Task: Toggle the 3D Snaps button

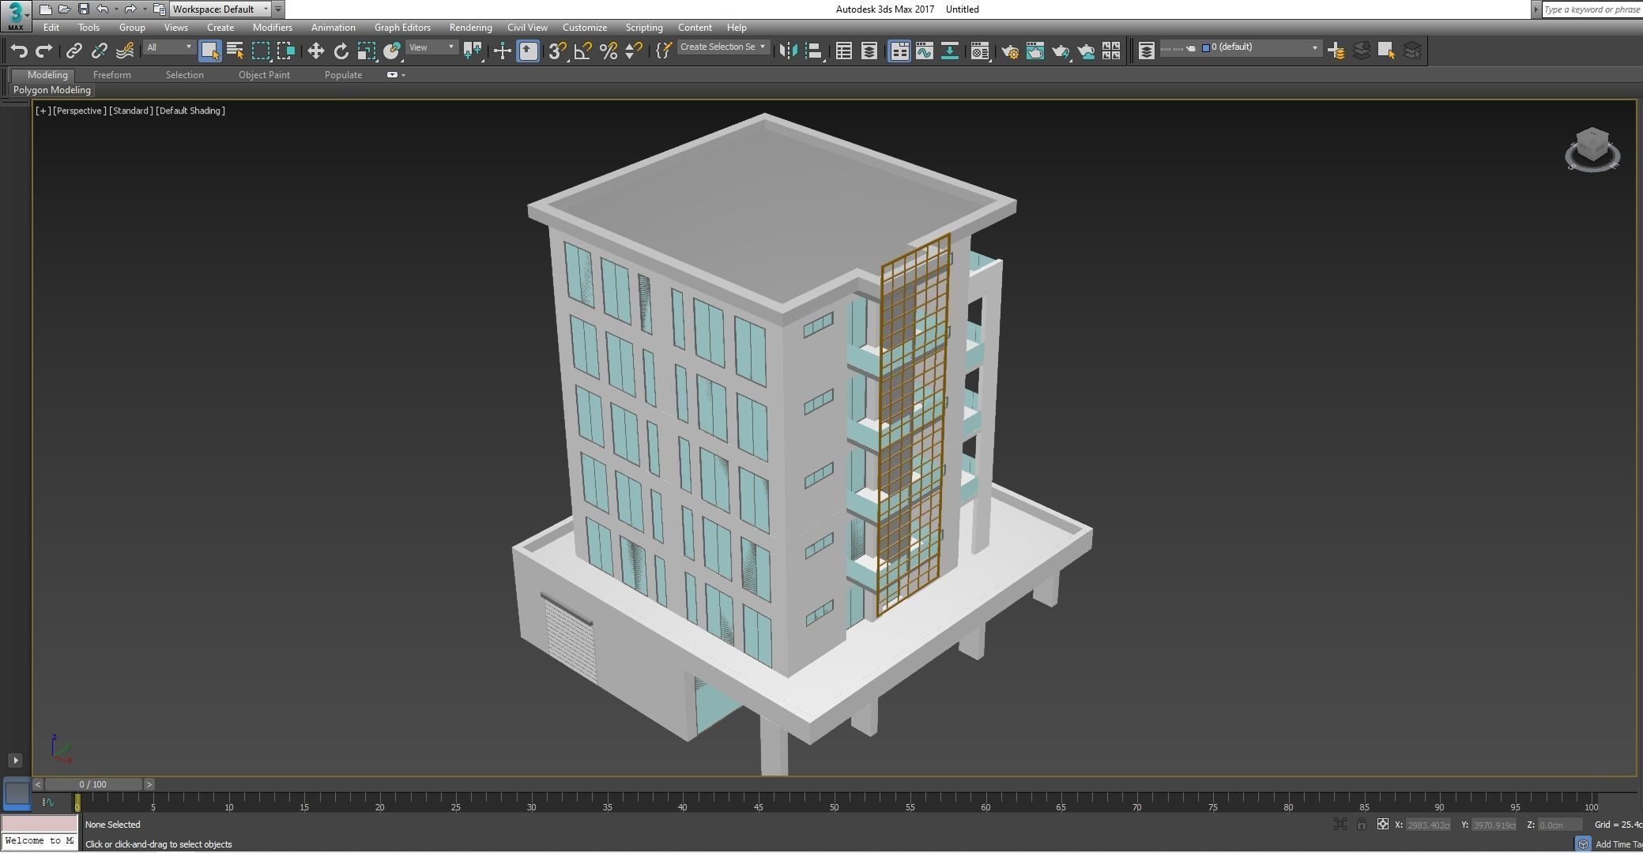Action: 556,51
